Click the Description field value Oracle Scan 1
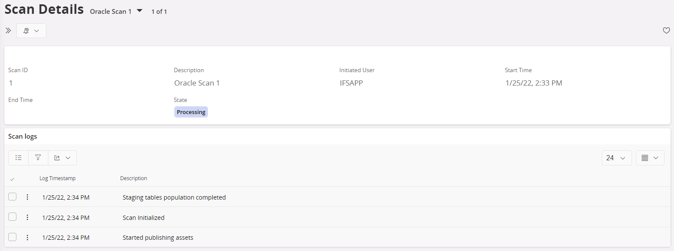The height and width of the screenshot is (251, 674). tap(197, 83)
